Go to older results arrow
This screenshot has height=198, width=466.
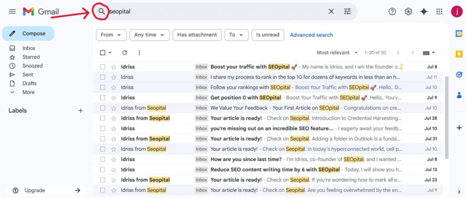pyautogui.click(x=412, y=53)
